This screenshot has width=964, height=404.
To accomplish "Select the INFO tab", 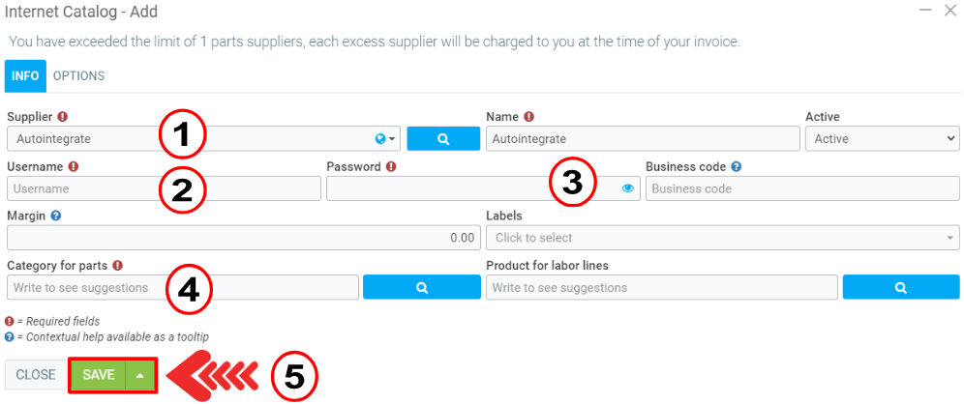I will pos(25,75).
